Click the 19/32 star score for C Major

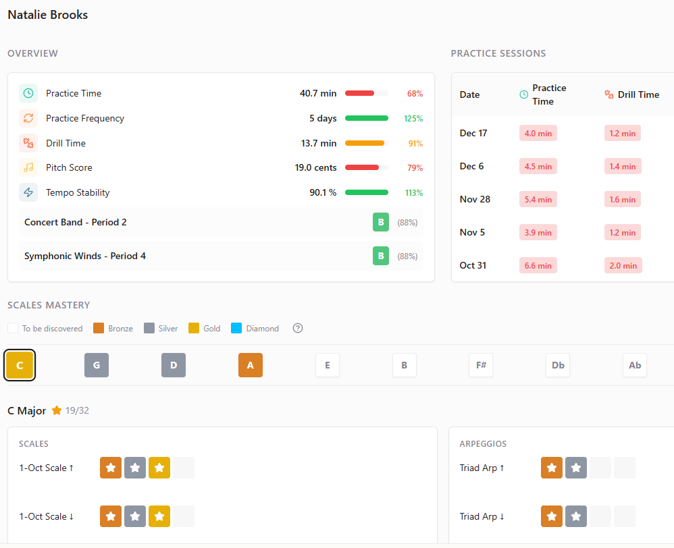point(70,410)
